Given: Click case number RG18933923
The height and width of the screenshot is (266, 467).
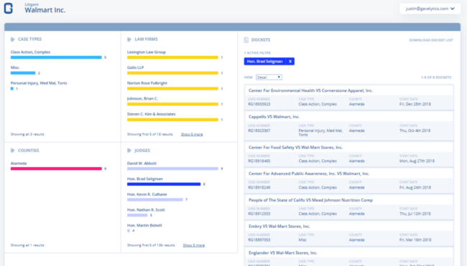Looking at the screenshot, I should (x=259, y=104).
